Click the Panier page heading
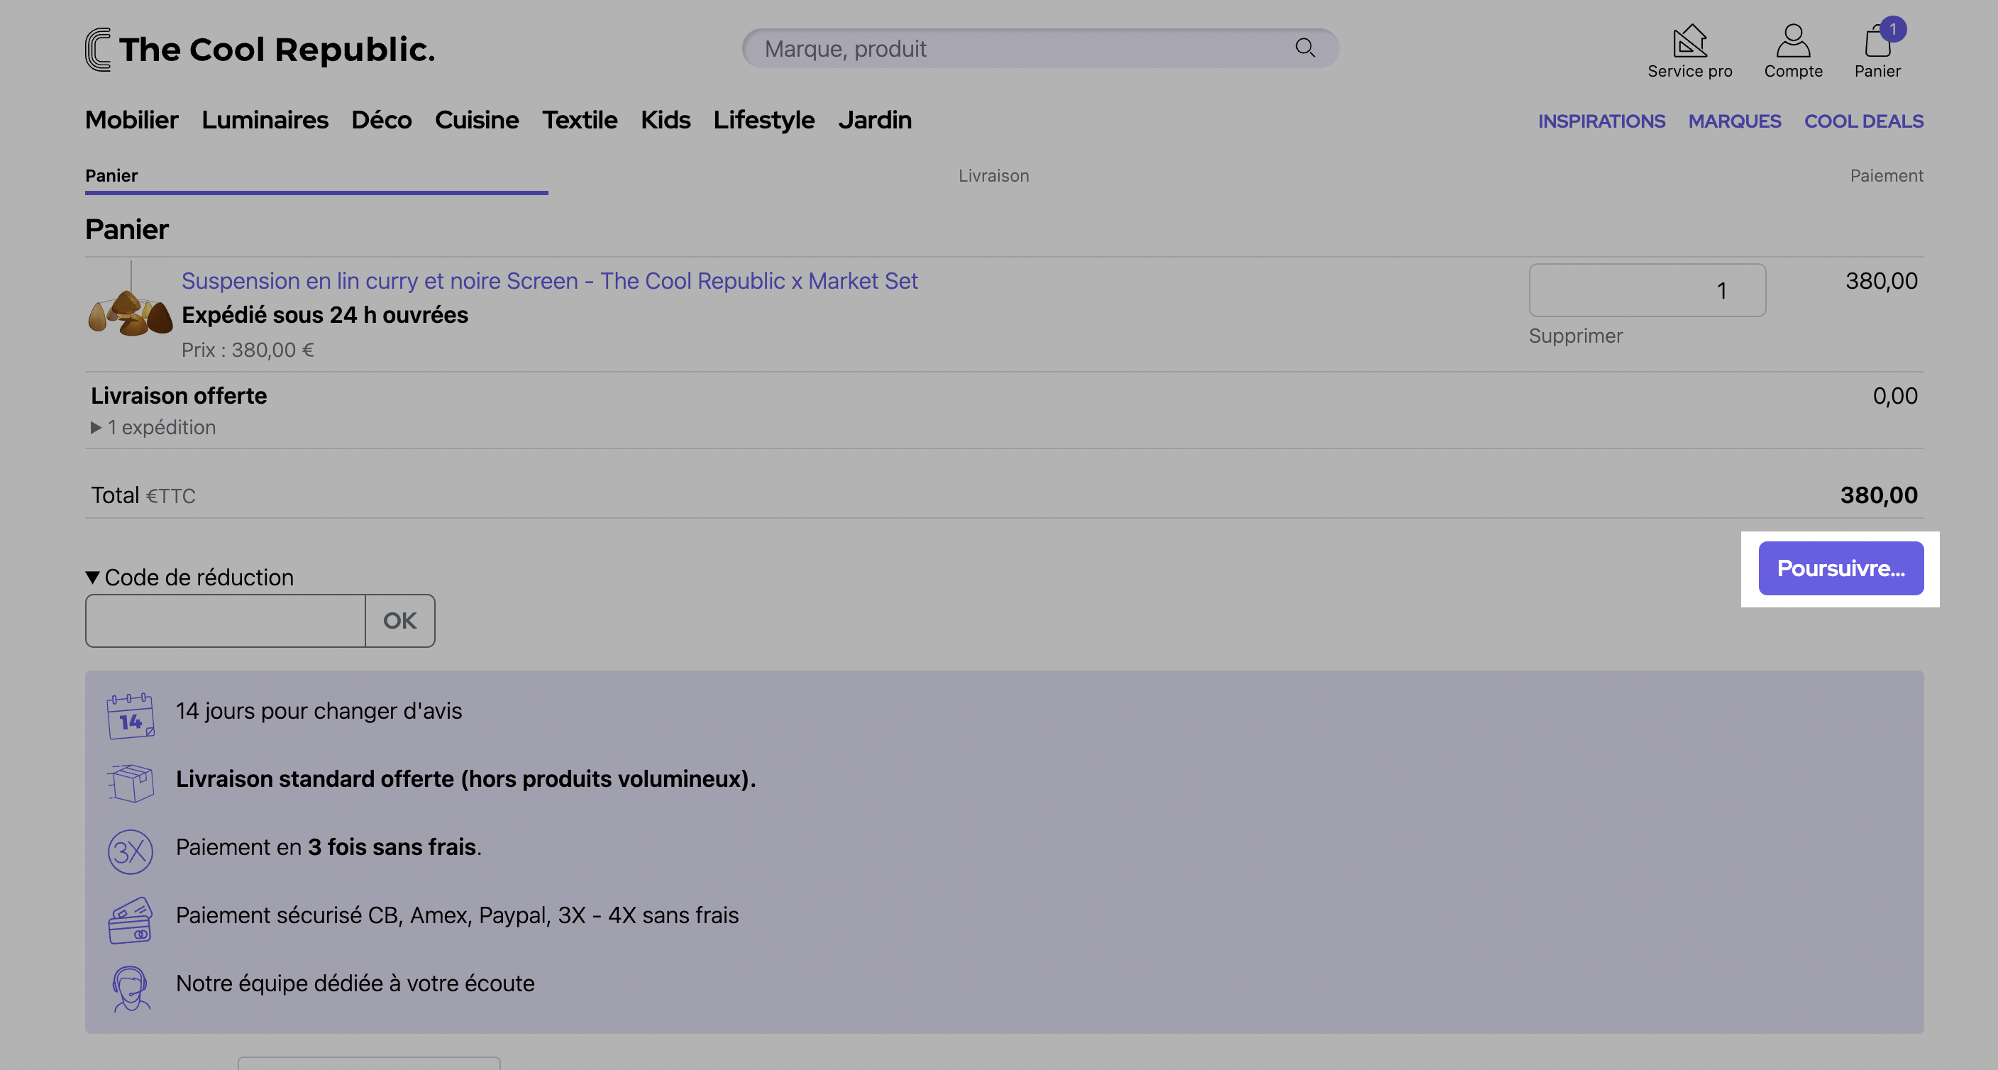The width and height of the screenshot is (1998, 1070). [x=126, y=230]
